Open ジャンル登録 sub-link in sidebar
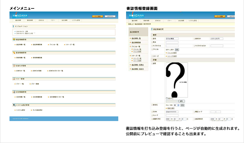244x143 pixels. click(137, 51)
